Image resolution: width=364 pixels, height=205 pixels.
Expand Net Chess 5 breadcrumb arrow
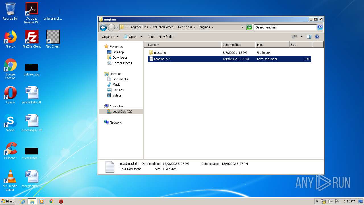pyautogui.click(x=197, y=27)
